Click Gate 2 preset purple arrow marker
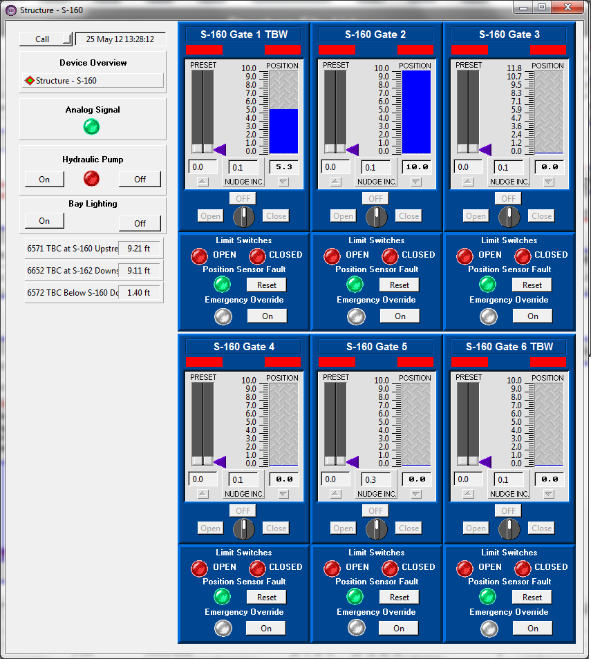591x659 pixels. tap(353, 149)
